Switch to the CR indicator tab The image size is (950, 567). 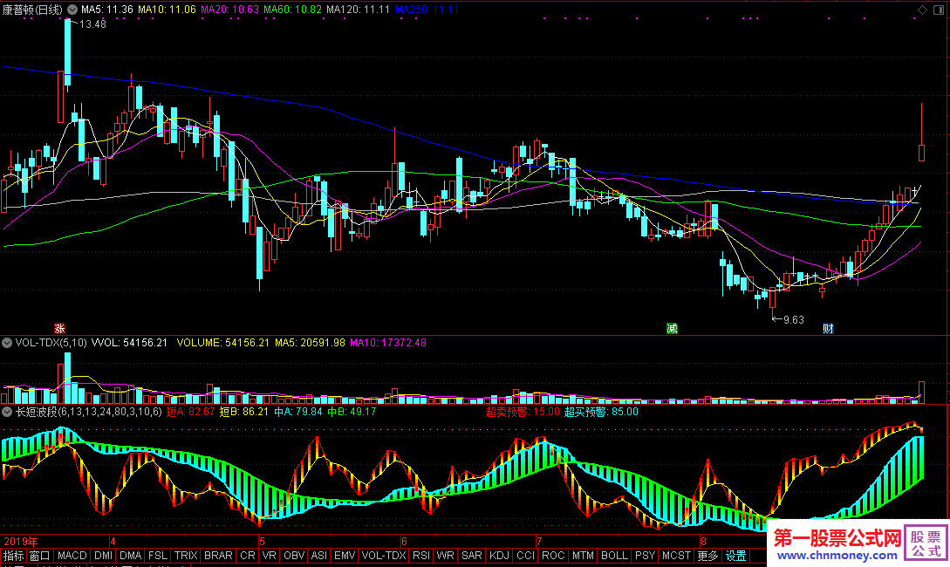click(247, 556)
